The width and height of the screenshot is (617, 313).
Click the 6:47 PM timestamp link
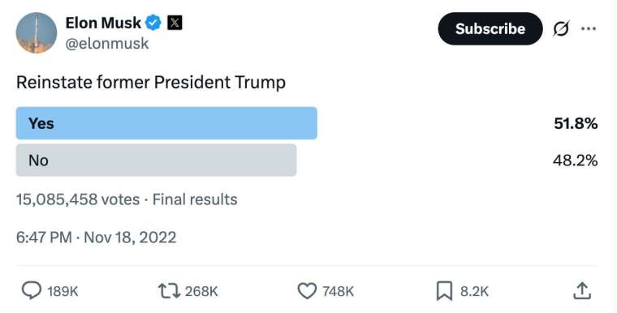(x=44, y=238)
